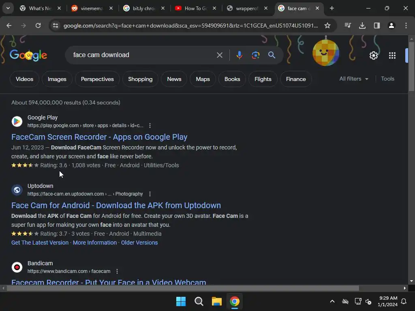Expand the All filters dropdown
Image resolution: width=415 pixels, height=311 pixels.
[354, 79]
